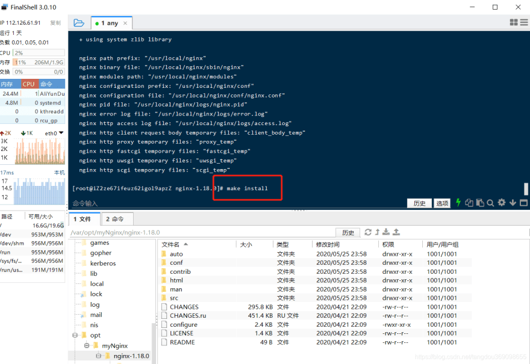530x364 pixels.
Task: Go to parent directory arrow icon
Action: point(377,232)
